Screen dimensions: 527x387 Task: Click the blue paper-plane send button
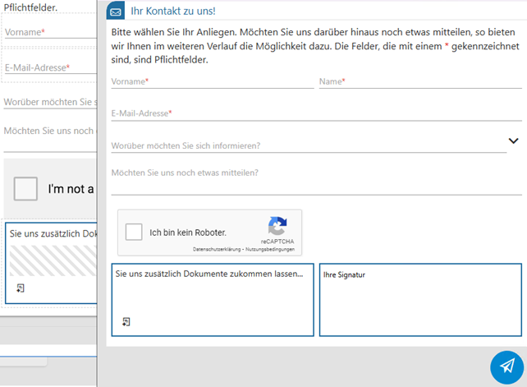pos(506,367)
